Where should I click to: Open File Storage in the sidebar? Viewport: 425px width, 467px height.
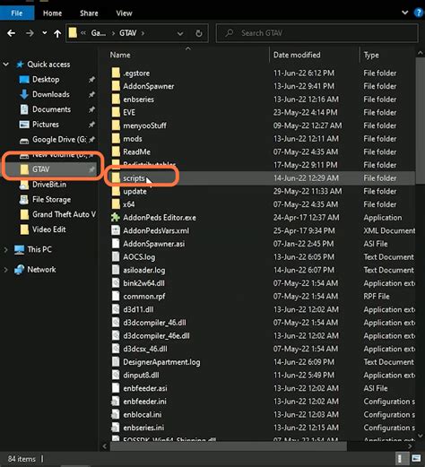click(51, 199)
